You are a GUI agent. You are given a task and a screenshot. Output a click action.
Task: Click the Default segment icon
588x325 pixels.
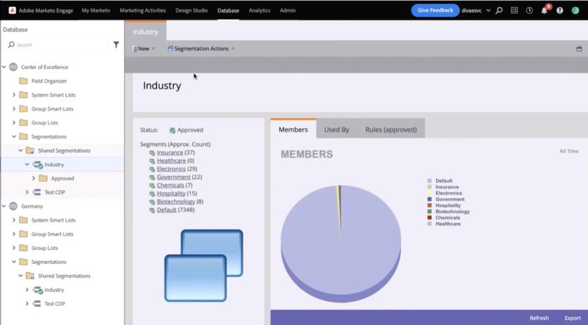(x=152, y=210)
